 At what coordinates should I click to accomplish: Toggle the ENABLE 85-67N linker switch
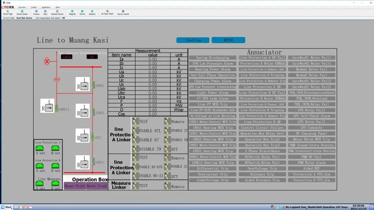point(135,167)
